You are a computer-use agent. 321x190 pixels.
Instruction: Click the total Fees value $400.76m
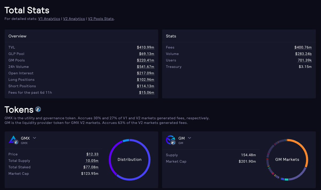tap(303, 47)
